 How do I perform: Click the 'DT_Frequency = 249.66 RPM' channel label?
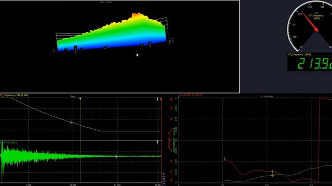tap(14, 95)
